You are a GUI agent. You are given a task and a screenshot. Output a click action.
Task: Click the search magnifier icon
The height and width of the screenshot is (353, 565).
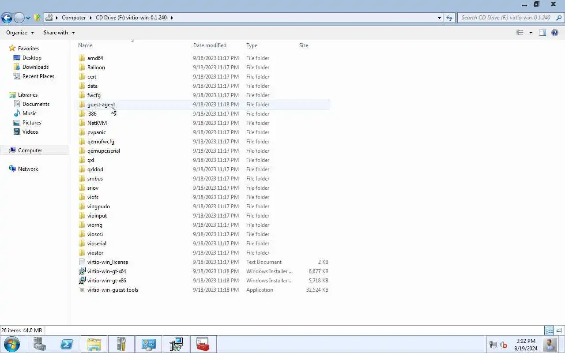tap(559, 18)
